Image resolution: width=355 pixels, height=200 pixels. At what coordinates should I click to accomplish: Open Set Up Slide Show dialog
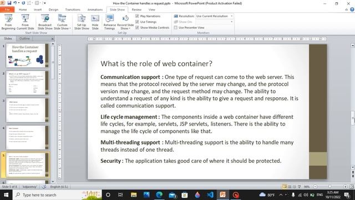(82, 22)
